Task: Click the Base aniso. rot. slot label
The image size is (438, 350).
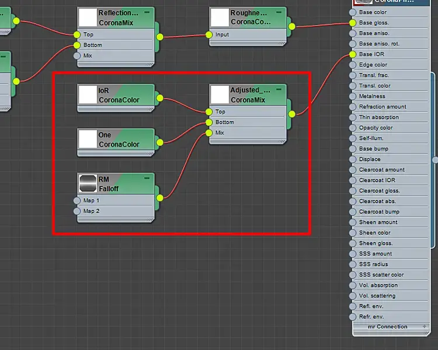Action: point(379,44)
